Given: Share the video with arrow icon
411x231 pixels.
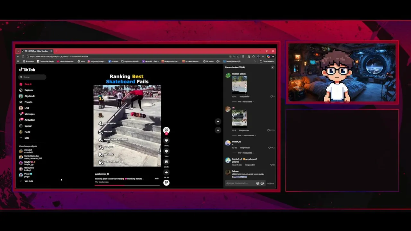Looking at the screenshot, I should (166, 172).
